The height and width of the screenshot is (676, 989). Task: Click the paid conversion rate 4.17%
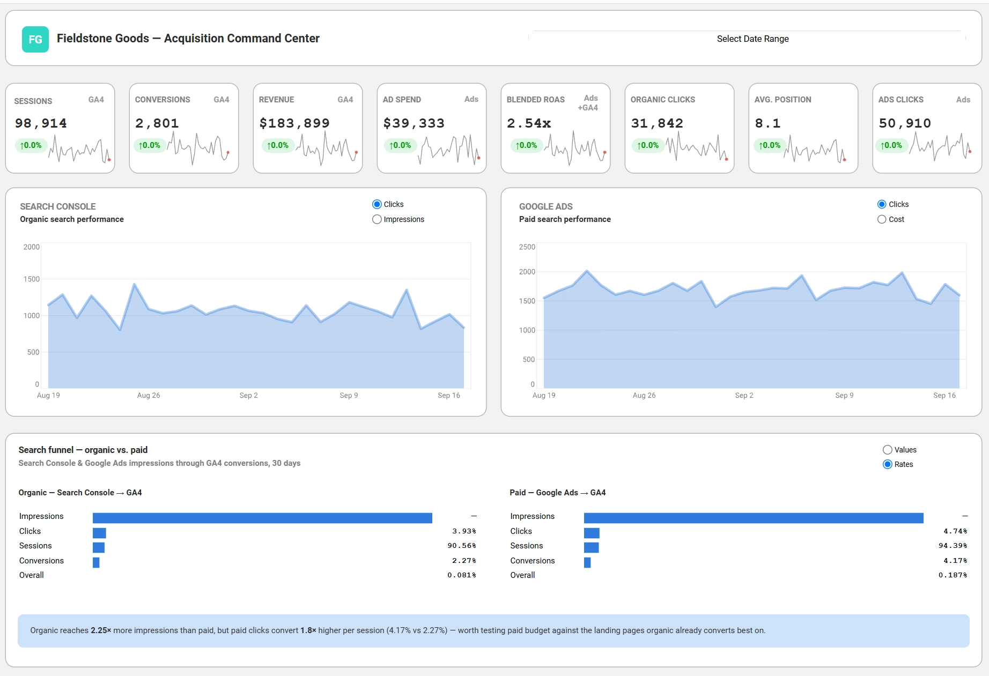coord(955,561)
